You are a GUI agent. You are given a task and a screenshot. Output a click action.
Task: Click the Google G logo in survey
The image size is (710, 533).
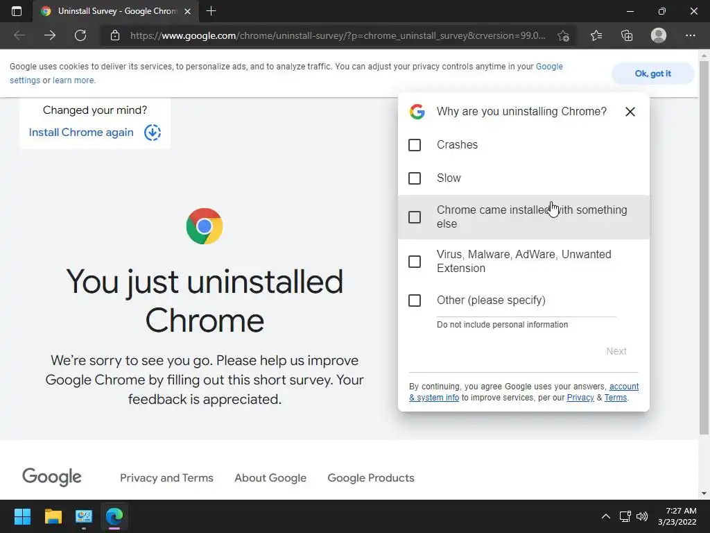click(x=417, y=112)
